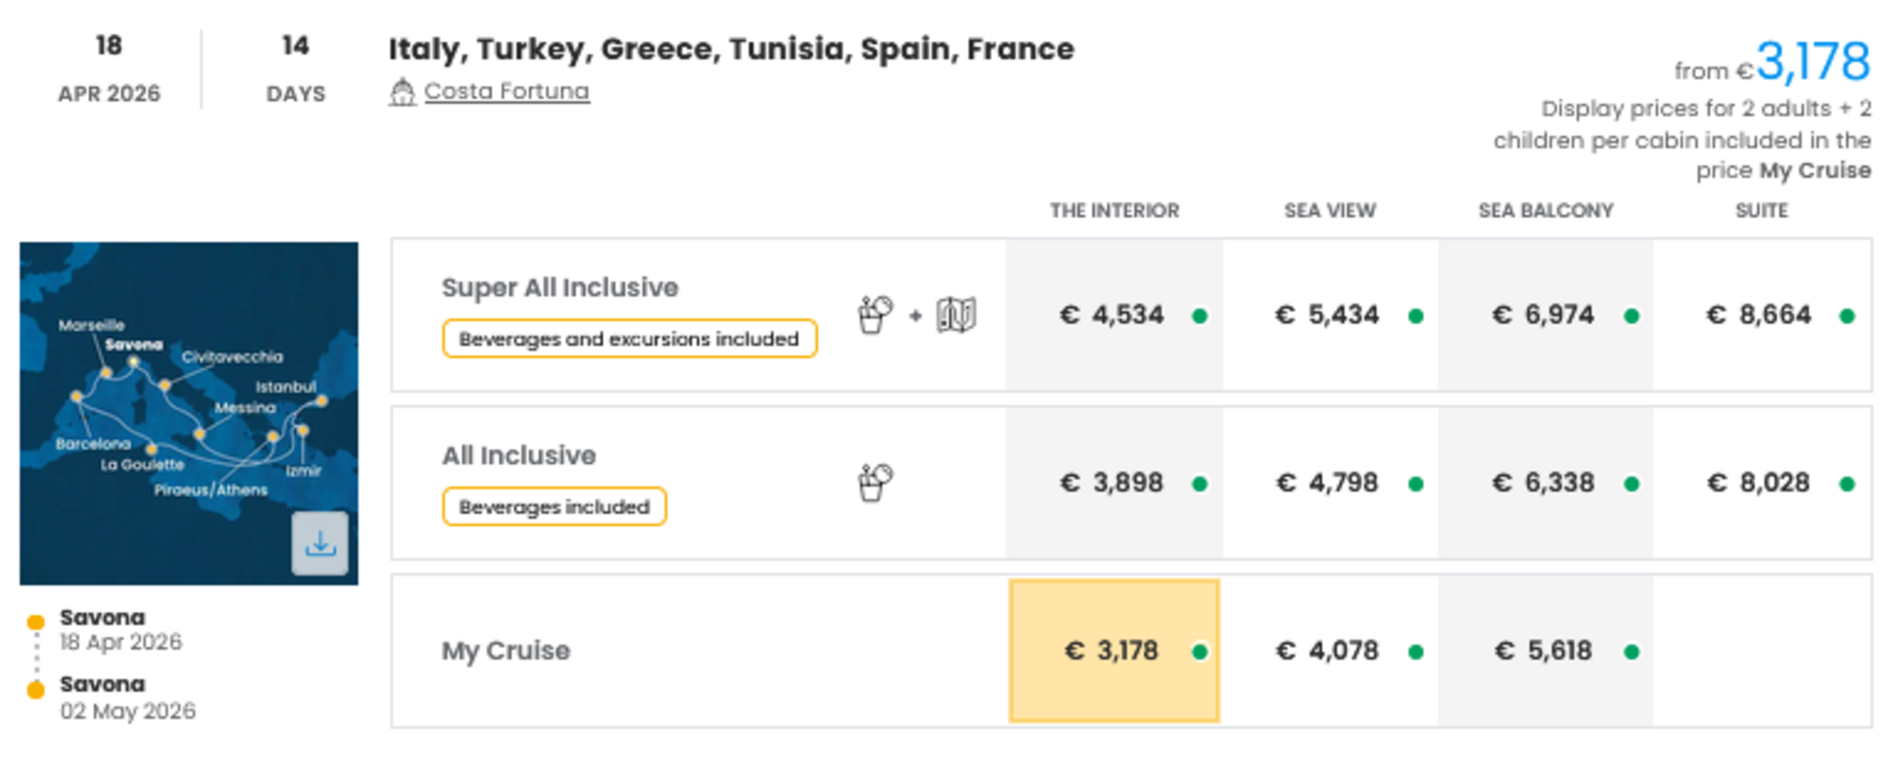Click the green dot beside €5,618
The width and height of the screenshot is (1893, 783).
click(x=1632, y=652)
